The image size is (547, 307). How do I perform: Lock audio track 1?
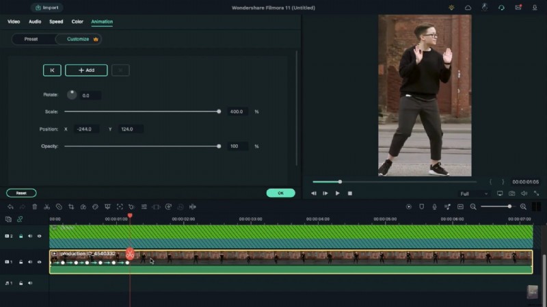point(21,283)
